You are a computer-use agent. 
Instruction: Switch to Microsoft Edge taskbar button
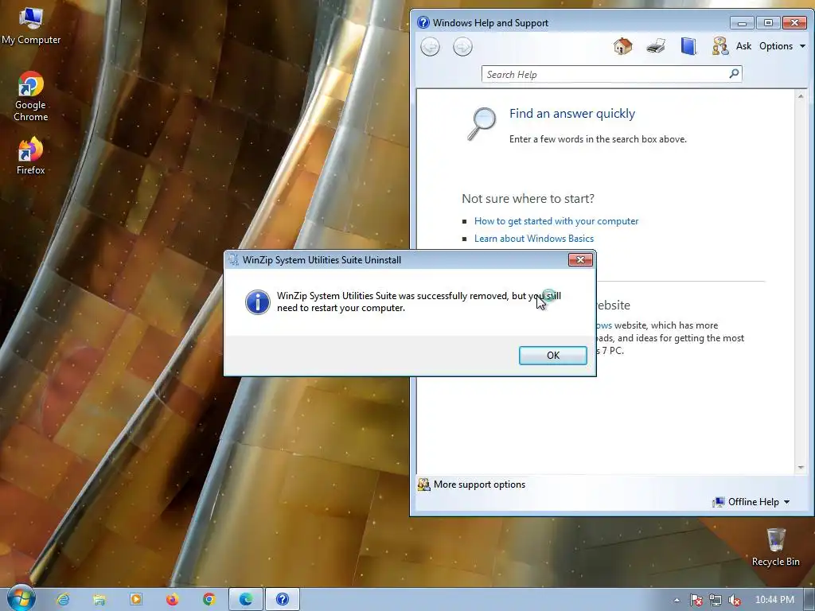(246, 600)
